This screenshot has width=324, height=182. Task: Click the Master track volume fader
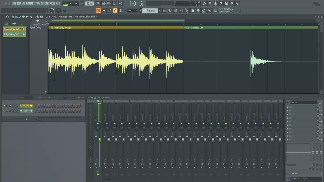click(99, 140)
